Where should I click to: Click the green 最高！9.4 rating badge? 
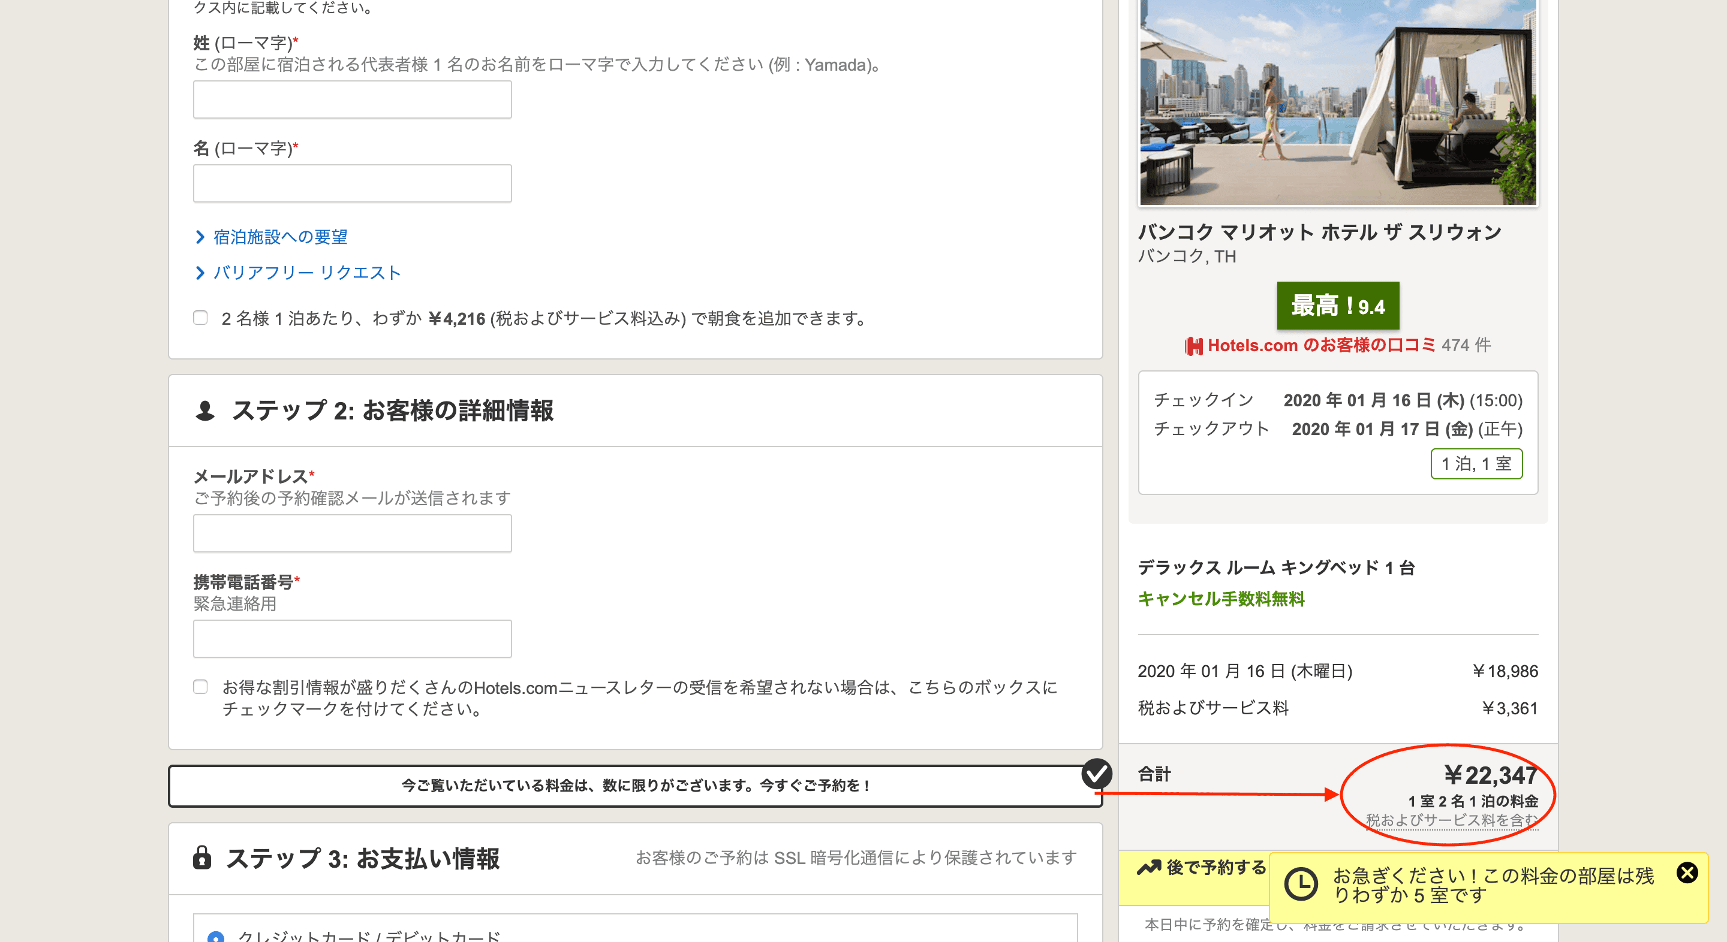point(1337,306)
